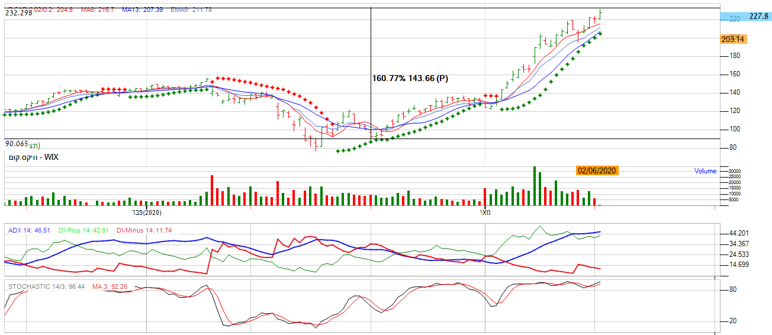Click the May time axis label
Image resolution: width=772 pixels, height=335 pixels.
click(485, 212)
